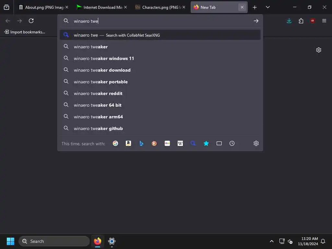
Task: Open the Downloads panel
Action: [x=289, y=21]
